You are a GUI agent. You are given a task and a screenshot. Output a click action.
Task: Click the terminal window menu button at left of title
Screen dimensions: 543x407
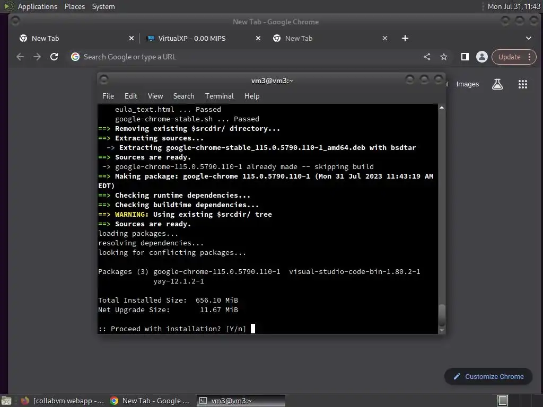[x=104, y=80]
